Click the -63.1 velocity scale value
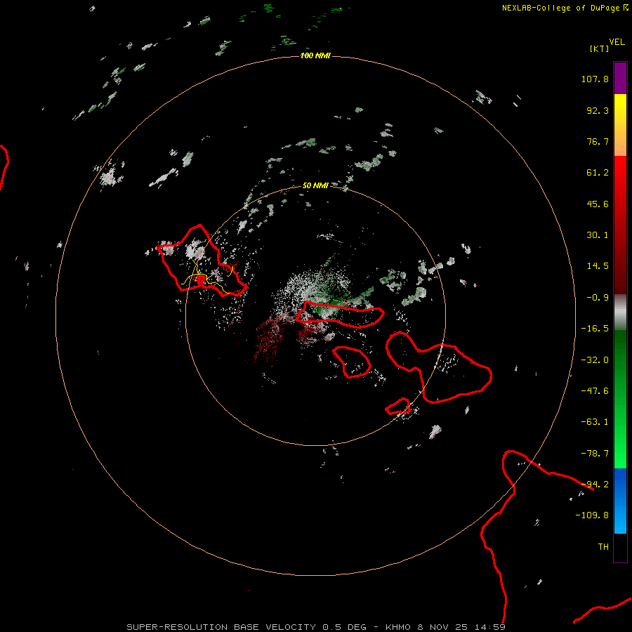Screen dimensions: 632x632 click(595, 422)
